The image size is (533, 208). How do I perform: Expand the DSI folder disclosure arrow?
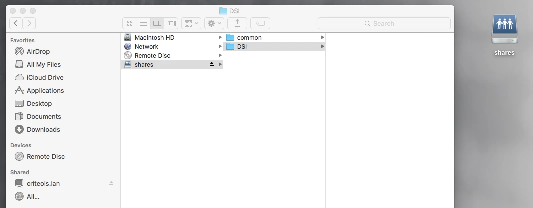pyautogui.click(x=323, y=46)
